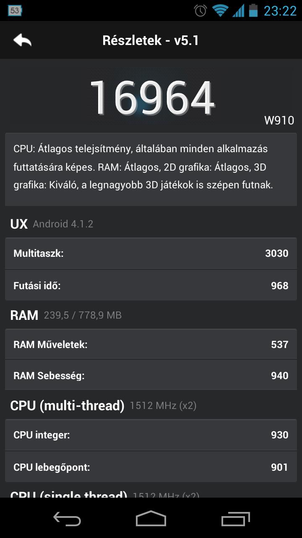
Task: Tap the back arrow in header
Action: [22, 40]
